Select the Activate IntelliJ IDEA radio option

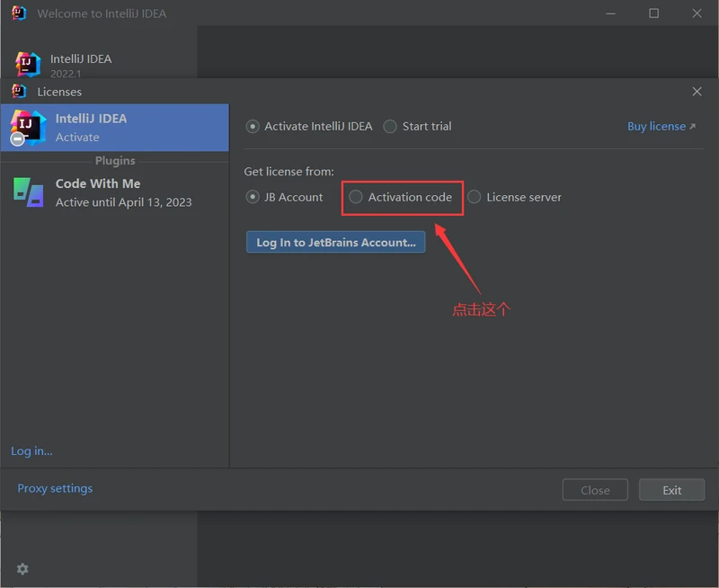pyautogui.click(x=253, y=127)
